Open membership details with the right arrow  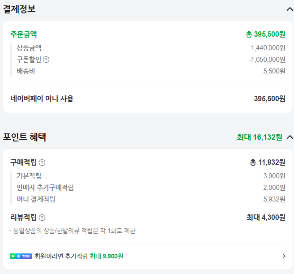tap(284, 256)
